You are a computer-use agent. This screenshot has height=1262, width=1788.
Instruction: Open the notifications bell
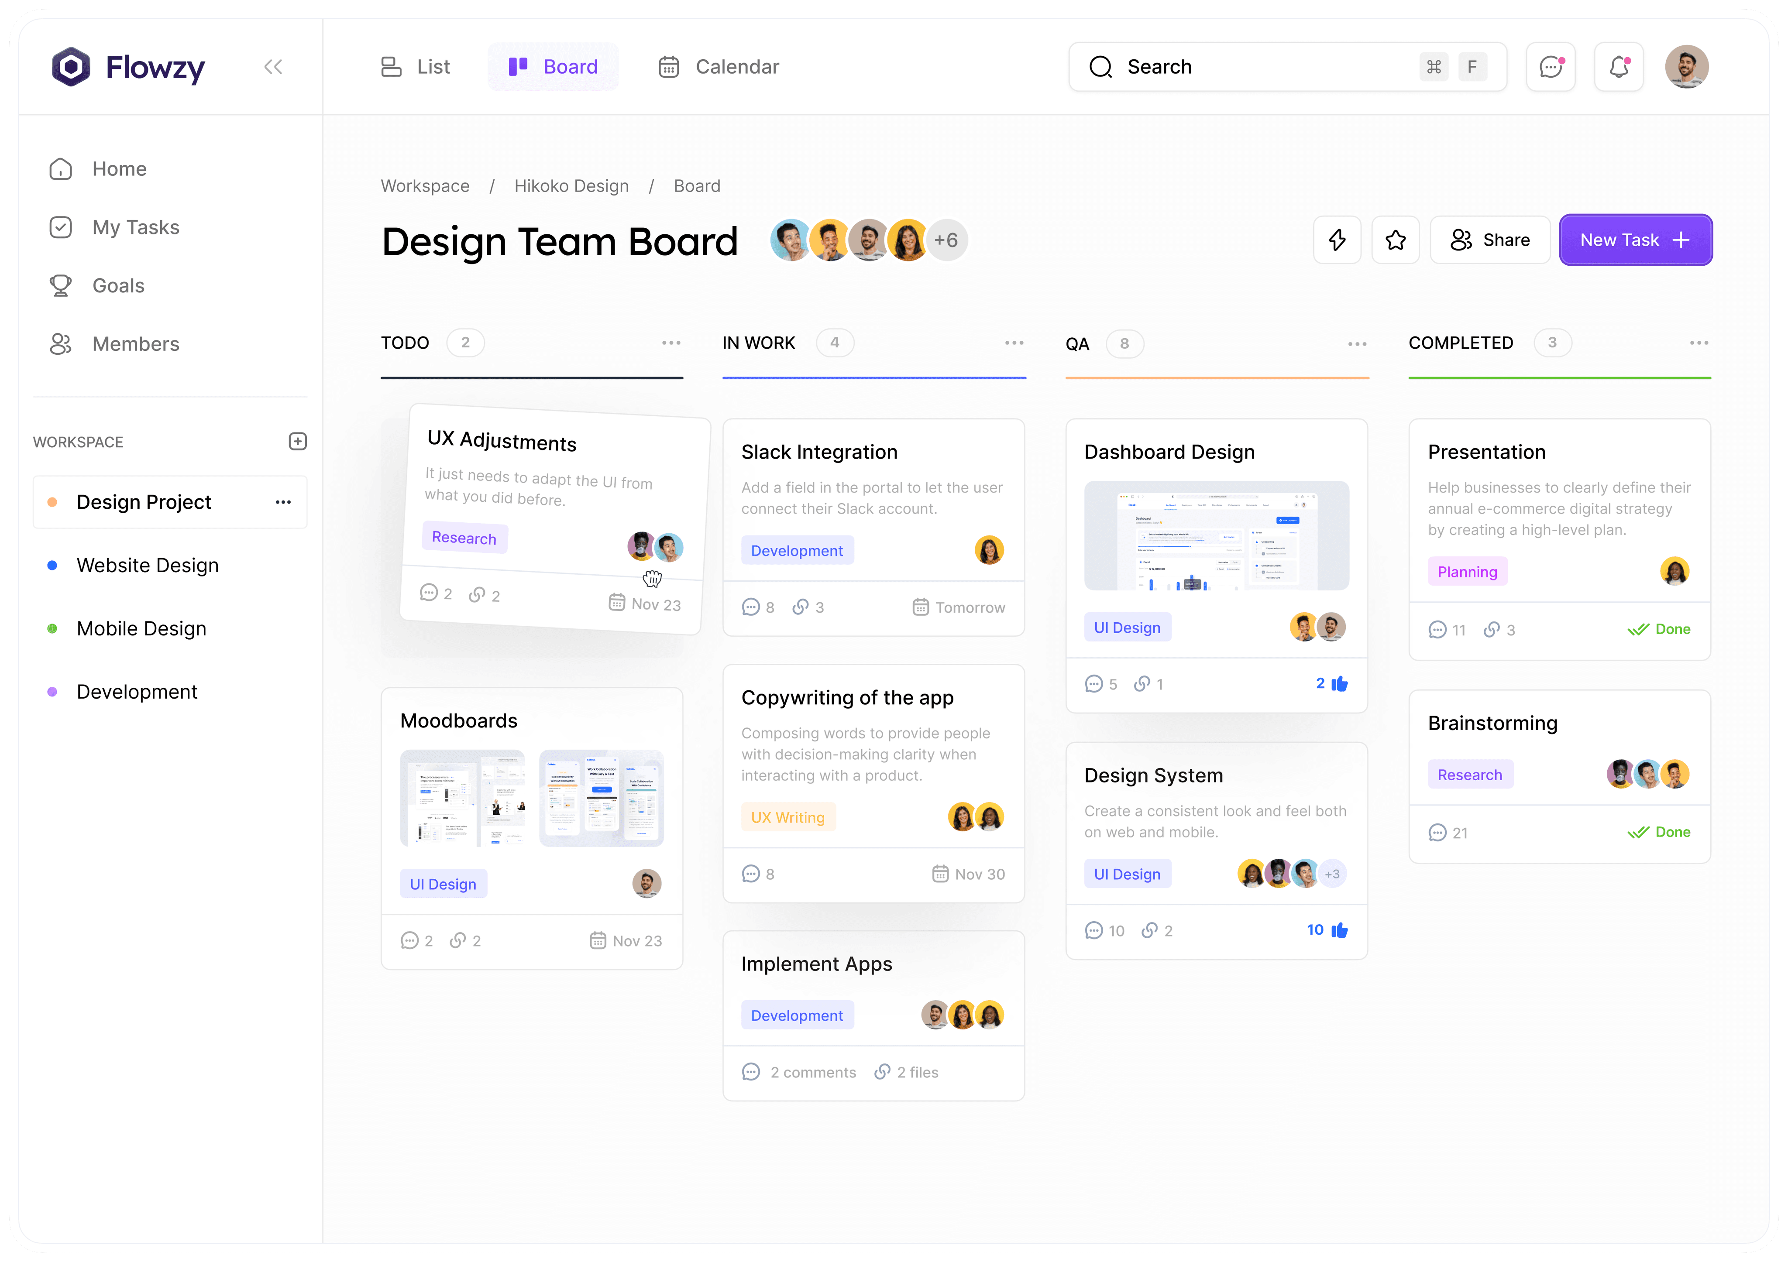pos(1619,67)
